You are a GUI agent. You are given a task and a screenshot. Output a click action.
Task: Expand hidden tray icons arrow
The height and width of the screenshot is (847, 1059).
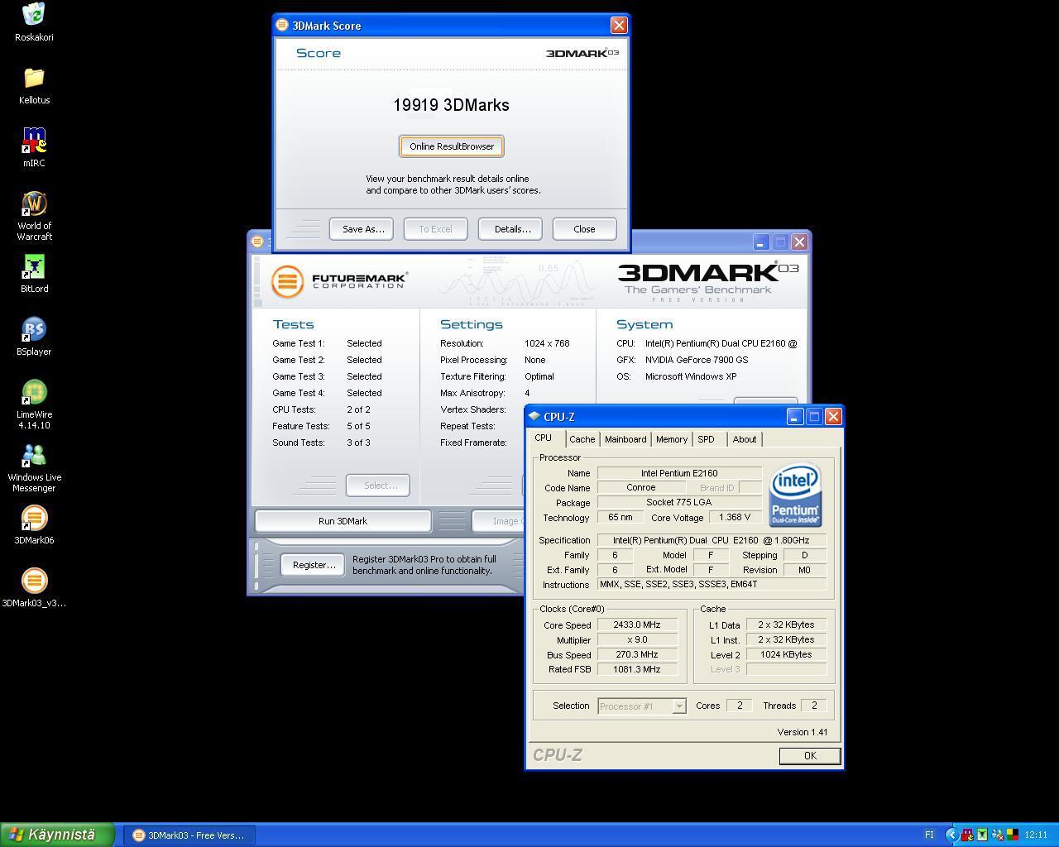952,835
